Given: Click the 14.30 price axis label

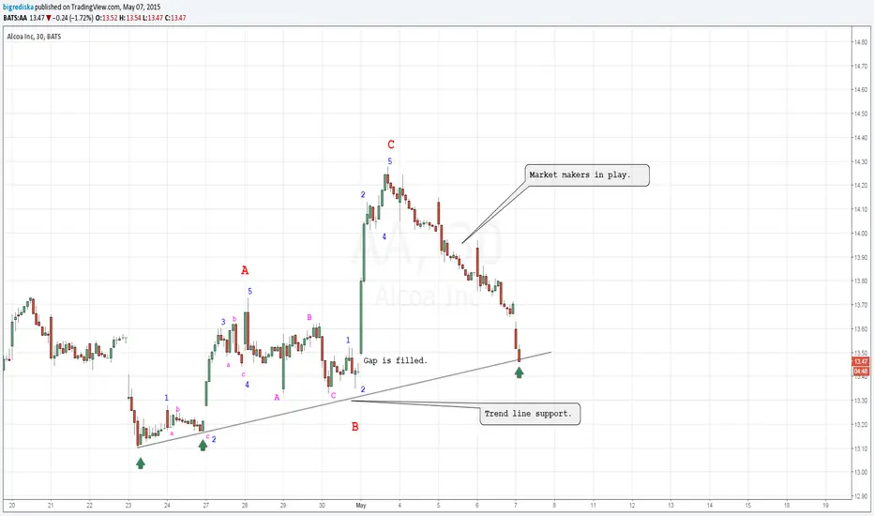Looking at the screenshot, I should (861, 161).
